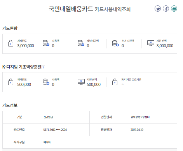Screen dimensions: 183x151
Task: Share page via the Facebook icon
Action: pos(166,9)
